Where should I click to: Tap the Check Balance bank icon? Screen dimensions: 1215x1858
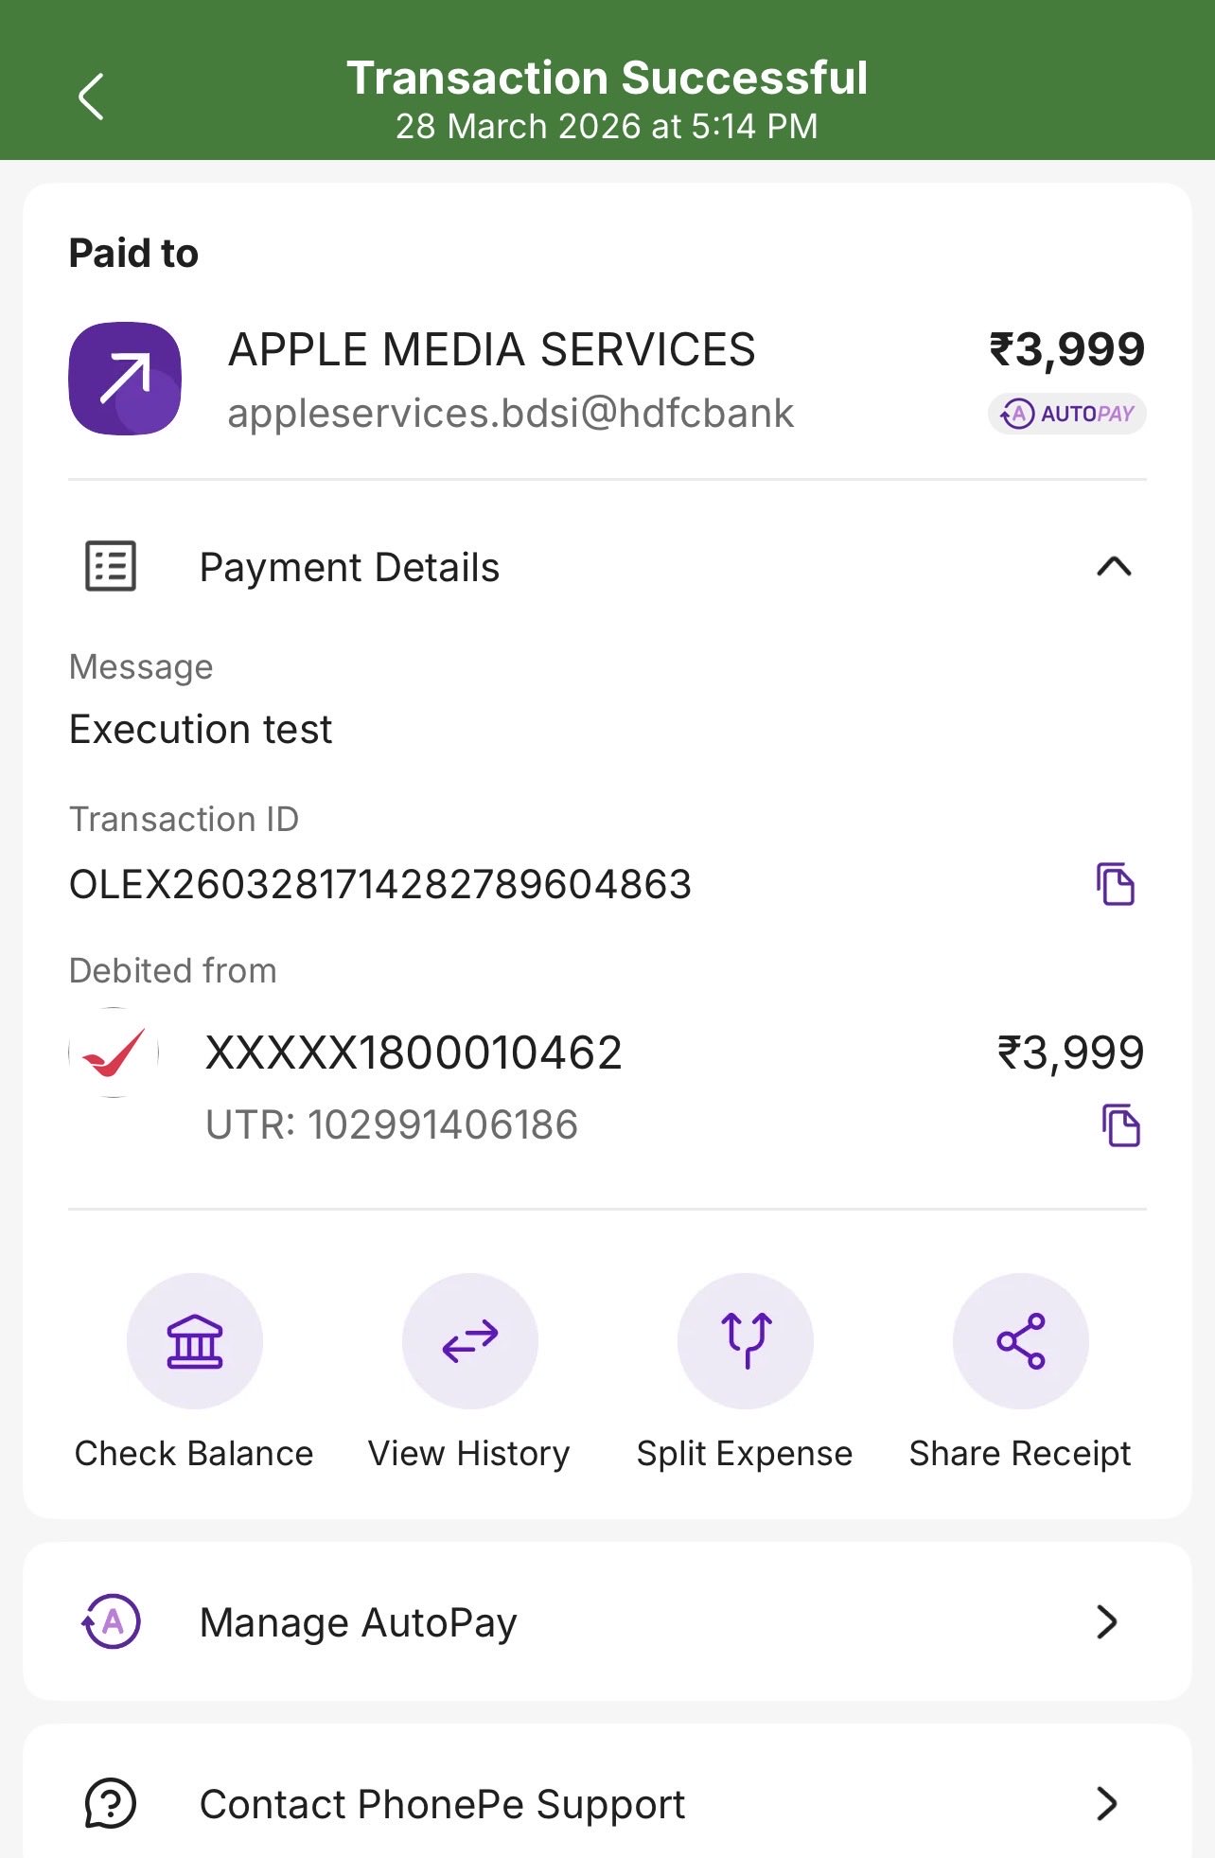pyautogui.click(x=195, y=1341)
